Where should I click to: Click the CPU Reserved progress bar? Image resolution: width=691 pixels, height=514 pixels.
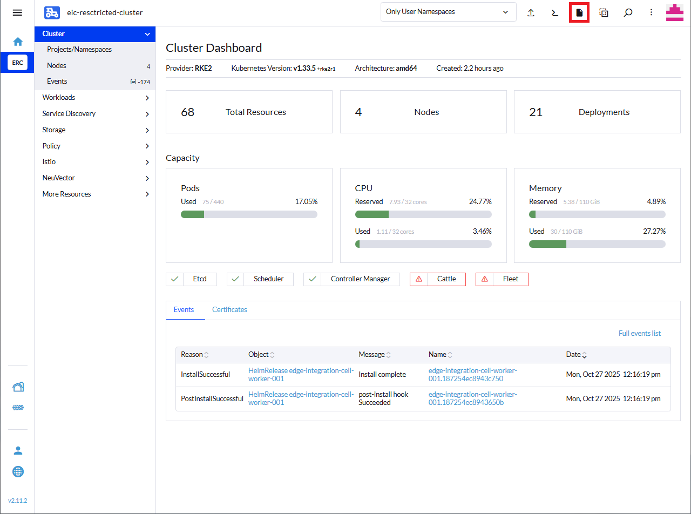pos(423,214)
